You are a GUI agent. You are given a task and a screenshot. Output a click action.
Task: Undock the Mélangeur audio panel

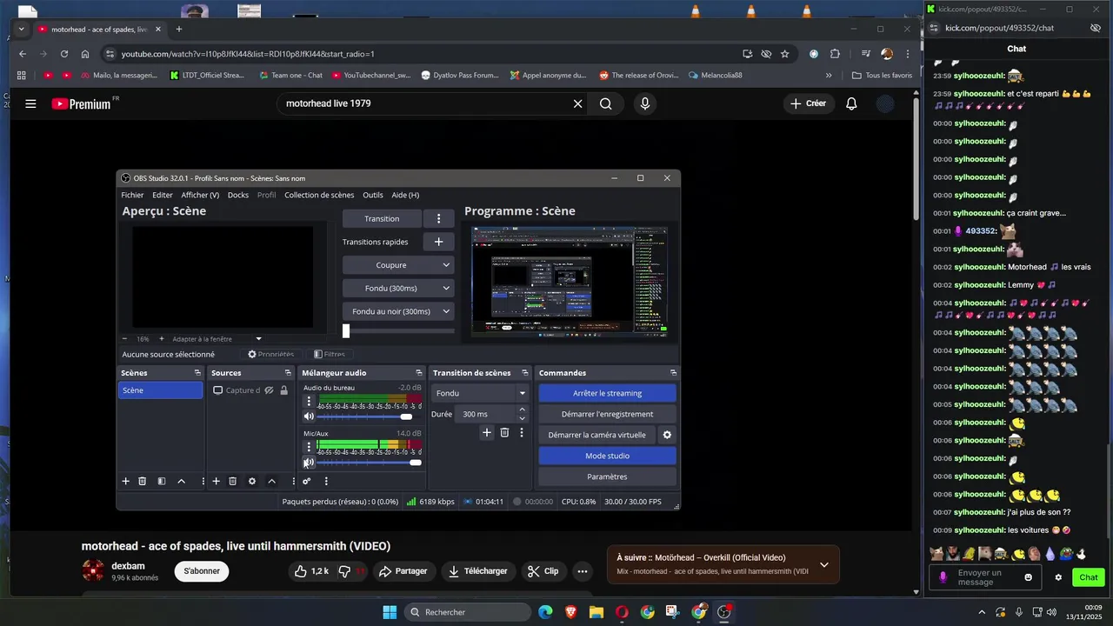[x=418, y=373]
